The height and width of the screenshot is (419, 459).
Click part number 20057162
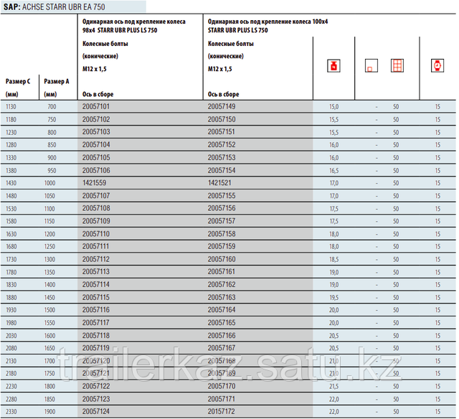[x=222, y=285]
